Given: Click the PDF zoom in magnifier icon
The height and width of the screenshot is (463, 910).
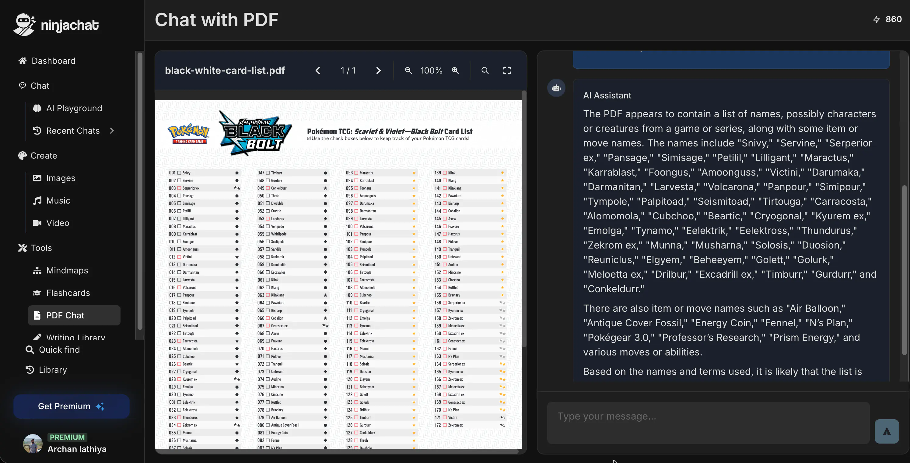Looking at the screenshot, I should (455, 70).
